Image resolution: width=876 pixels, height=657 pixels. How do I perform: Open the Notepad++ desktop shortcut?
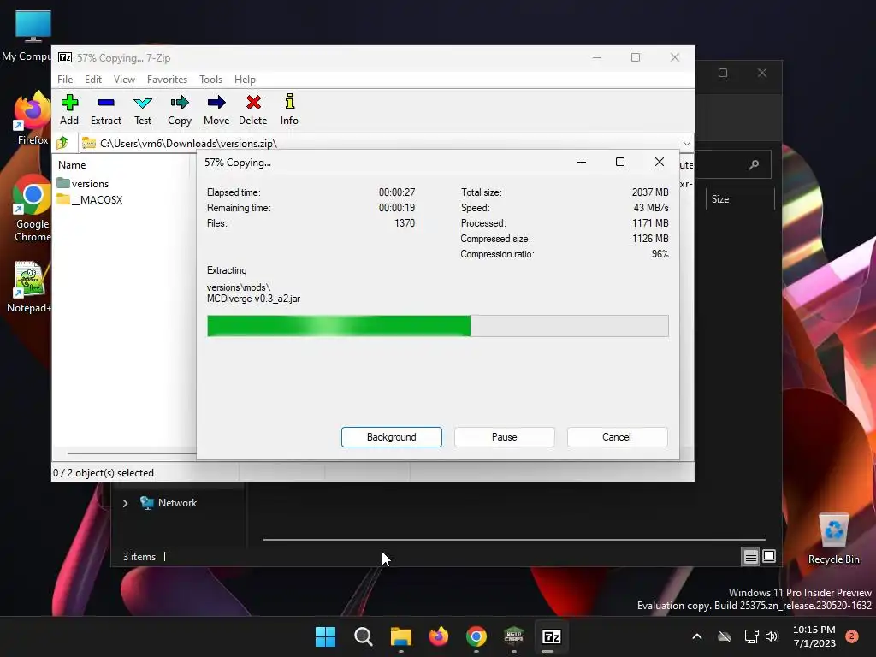[29, 287]
